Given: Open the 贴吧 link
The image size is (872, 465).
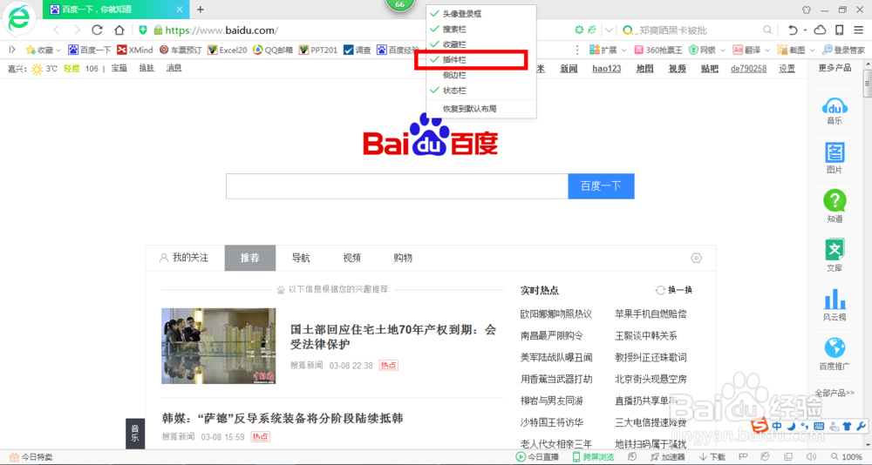Looking at the screenshot, I should pos(710,68).
